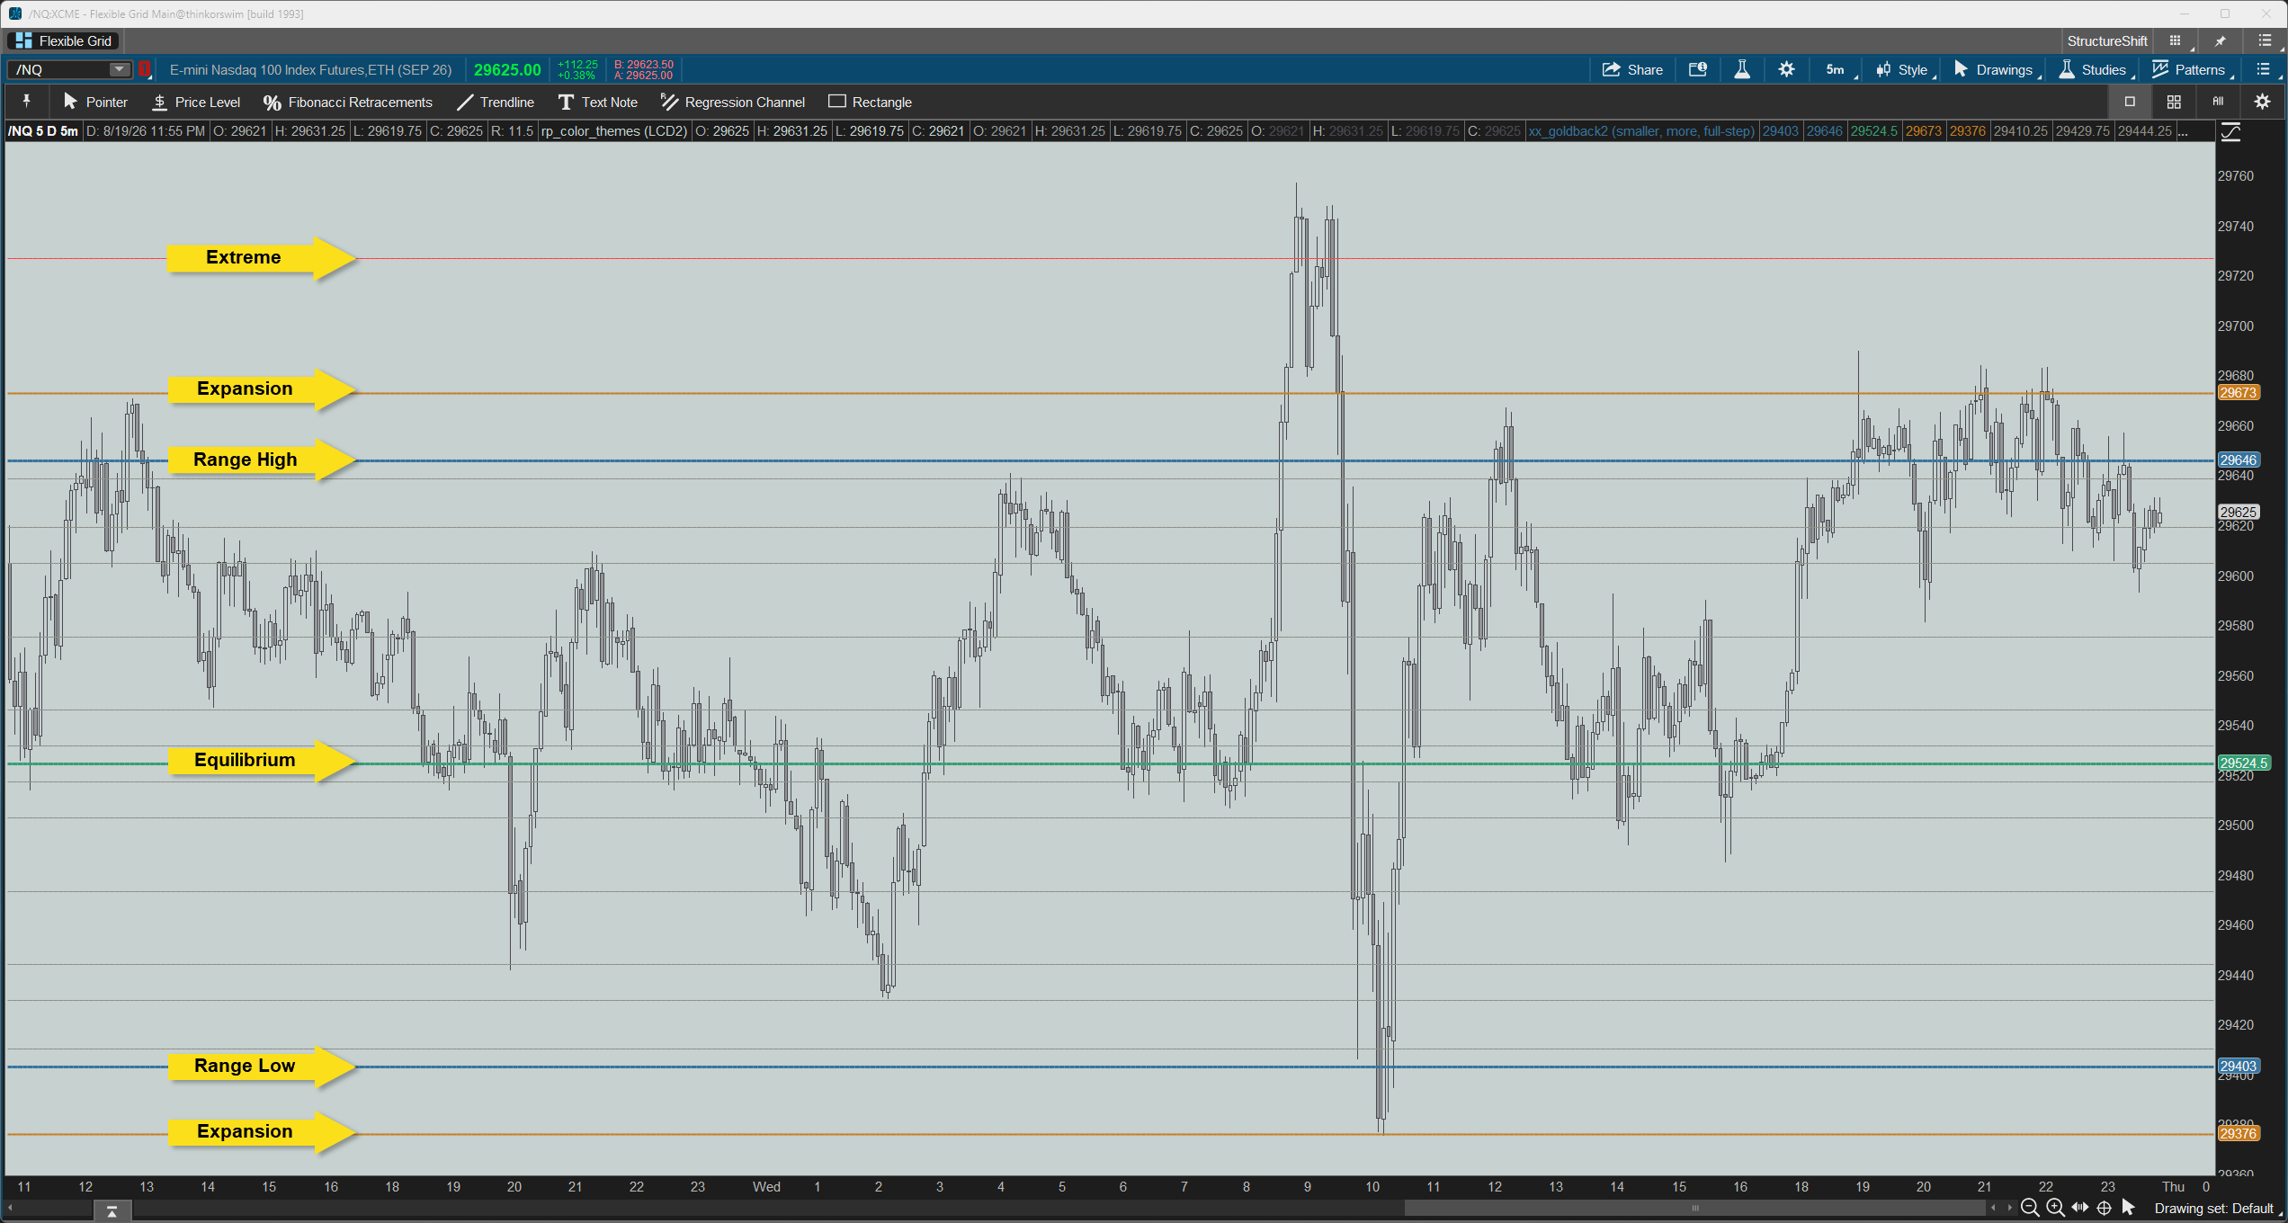Image resolution: width=2288 pixels, height=1223 pixels.
Task: Click the E-mini Nasdaq 100 description text
Action: point(310,69)
